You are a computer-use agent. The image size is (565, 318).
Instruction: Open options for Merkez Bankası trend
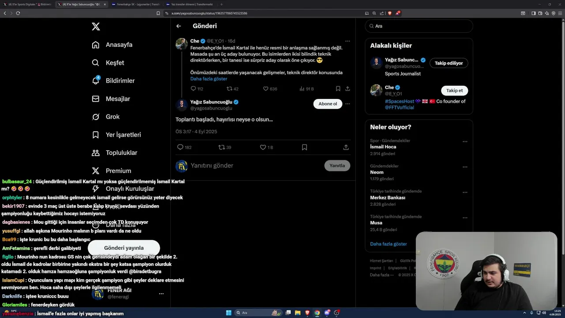point(465,193)
